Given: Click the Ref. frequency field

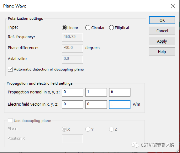Looking at the screenshot, I should click(72, 37).
